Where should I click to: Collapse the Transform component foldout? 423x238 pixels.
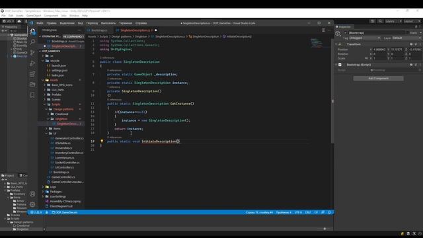(336, 44)
